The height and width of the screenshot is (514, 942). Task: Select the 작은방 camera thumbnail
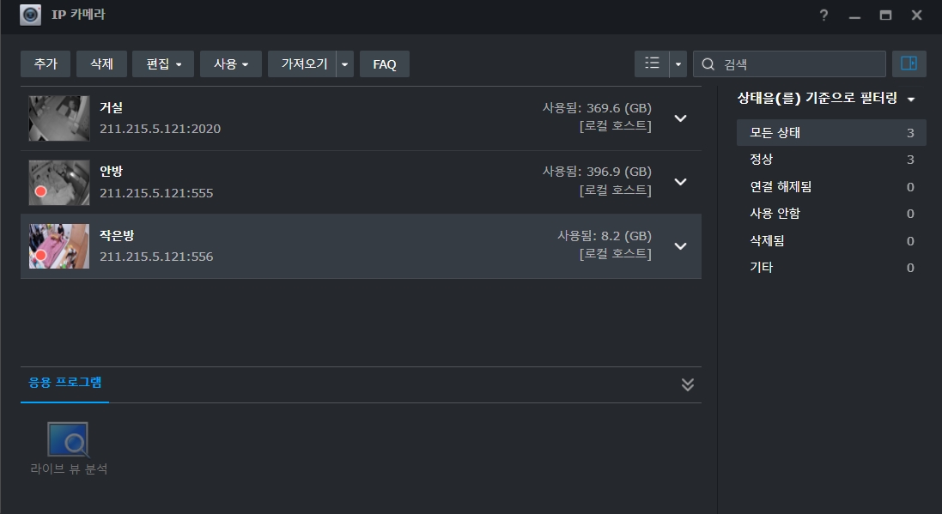pyautogui.click(x=59, y=246)
